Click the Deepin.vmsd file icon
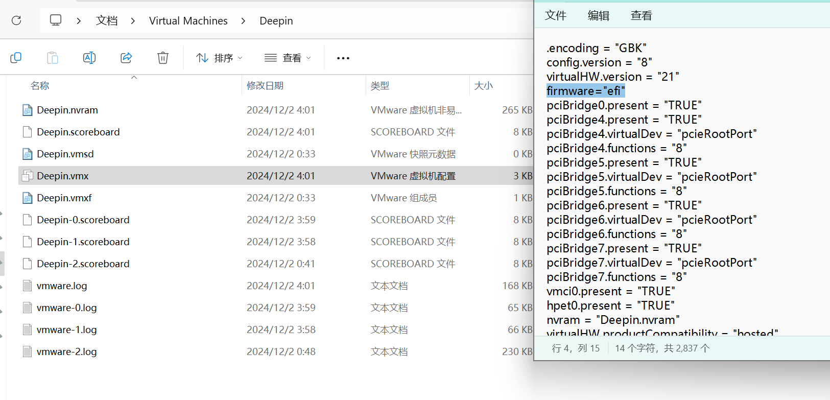Image resolution: width=830 pixels, height=400 pixels. (x=28, y=154)
